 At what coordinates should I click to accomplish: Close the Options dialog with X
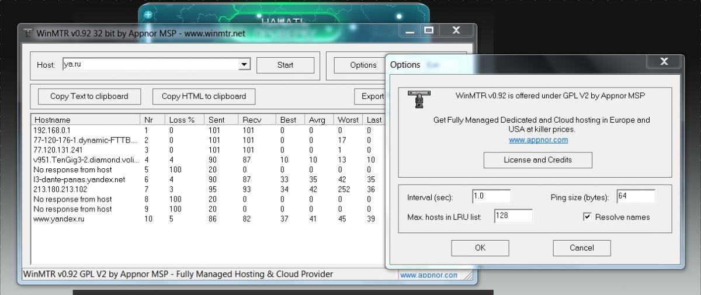[664, 61]
